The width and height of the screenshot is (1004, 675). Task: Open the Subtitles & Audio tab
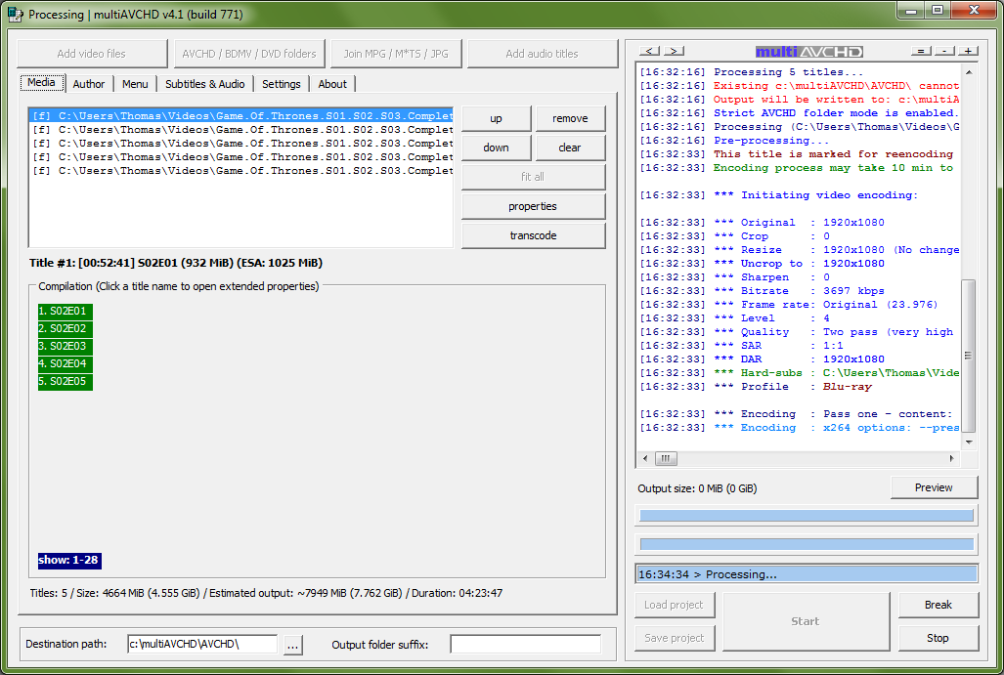pyautogui.click(x=205, y=84)
